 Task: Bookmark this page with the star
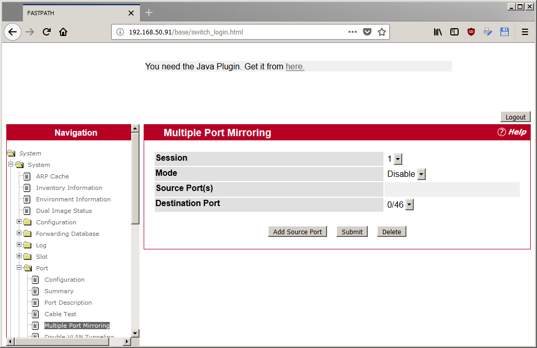pyautogui.click(x=382, y=32)
